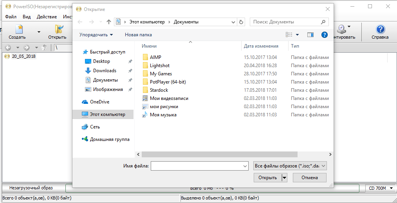Select the 20_05_2018 disc tree item
The height and width of the screenshot is (203, 397).
[x=24, y=56]
